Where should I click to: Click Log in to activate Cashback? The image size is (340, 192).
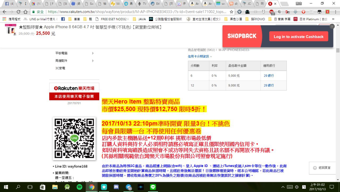(299, 37)
